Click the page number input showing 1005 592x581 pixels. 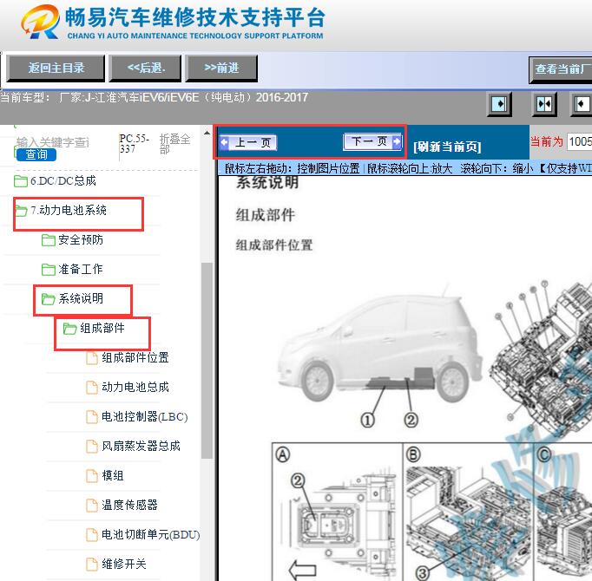tap(580, 142)
